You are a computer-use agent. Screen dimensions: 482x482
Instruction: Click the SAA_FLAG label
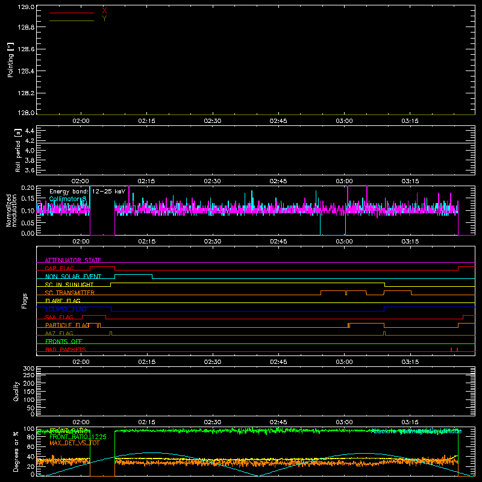(x=59, y=317)
